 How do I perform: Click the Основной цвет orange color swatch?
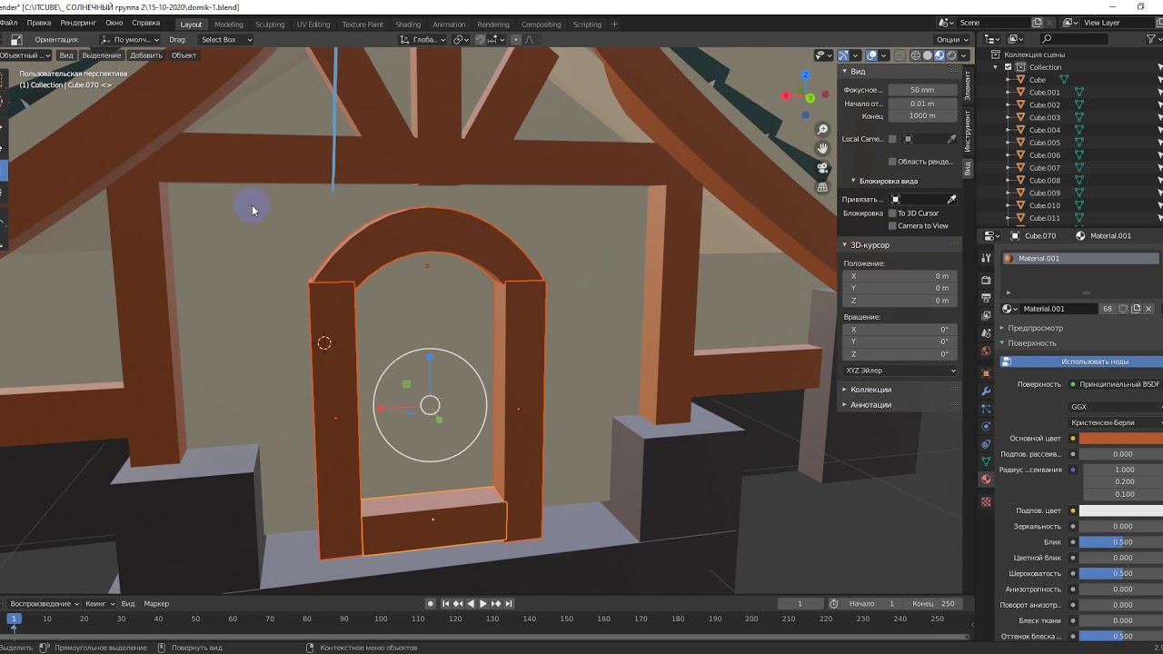(1119, 439)
